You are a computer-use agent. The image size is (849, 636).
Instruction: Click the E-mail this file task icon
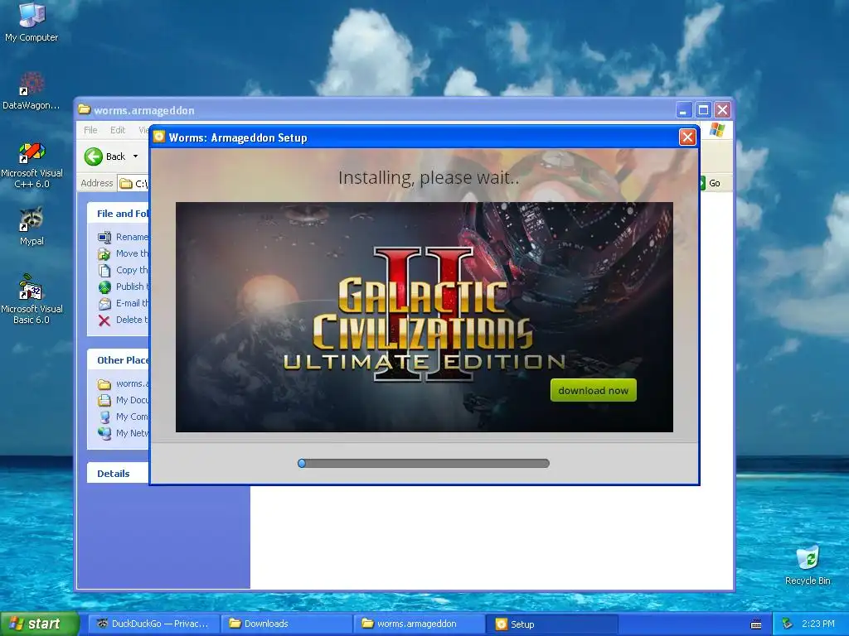click(104, 304)
